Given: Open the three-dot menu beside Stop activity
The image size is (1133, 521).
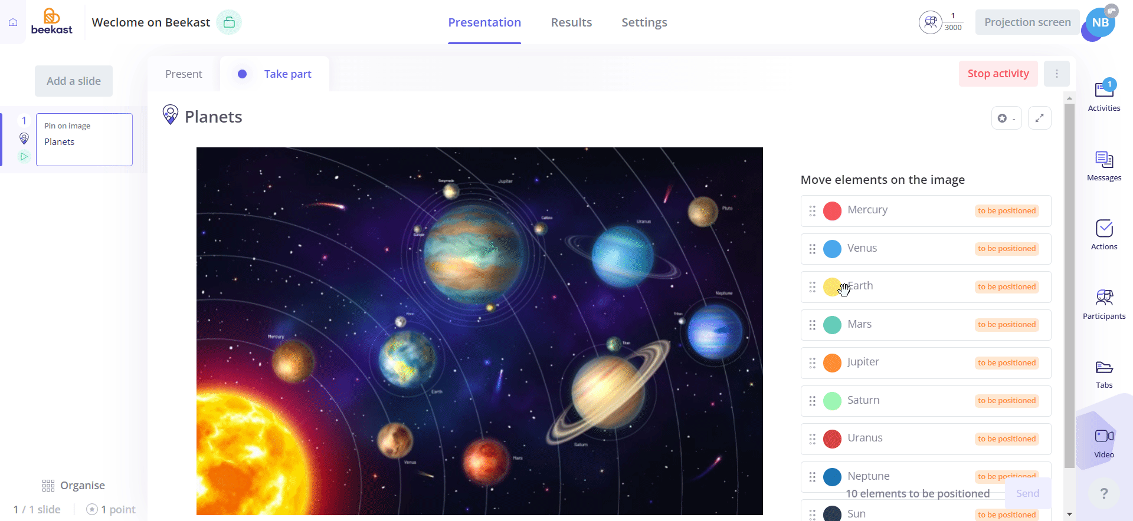Looking at the screenshot, I should (x=1057, y=74).
